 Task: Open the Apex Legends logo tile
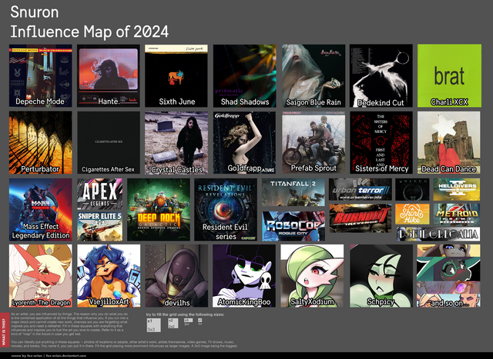pyautogui.click(x=100, y=194)
